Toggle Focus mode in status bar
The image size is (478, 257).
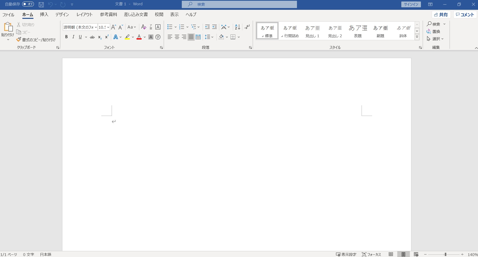(371, 254)
